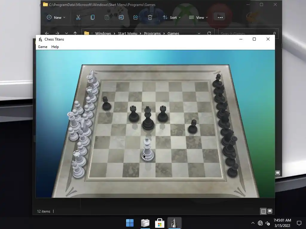Go up one folder level in File Explorer
306x229 pixels.
pyautogui.click(x=75, y=33)
